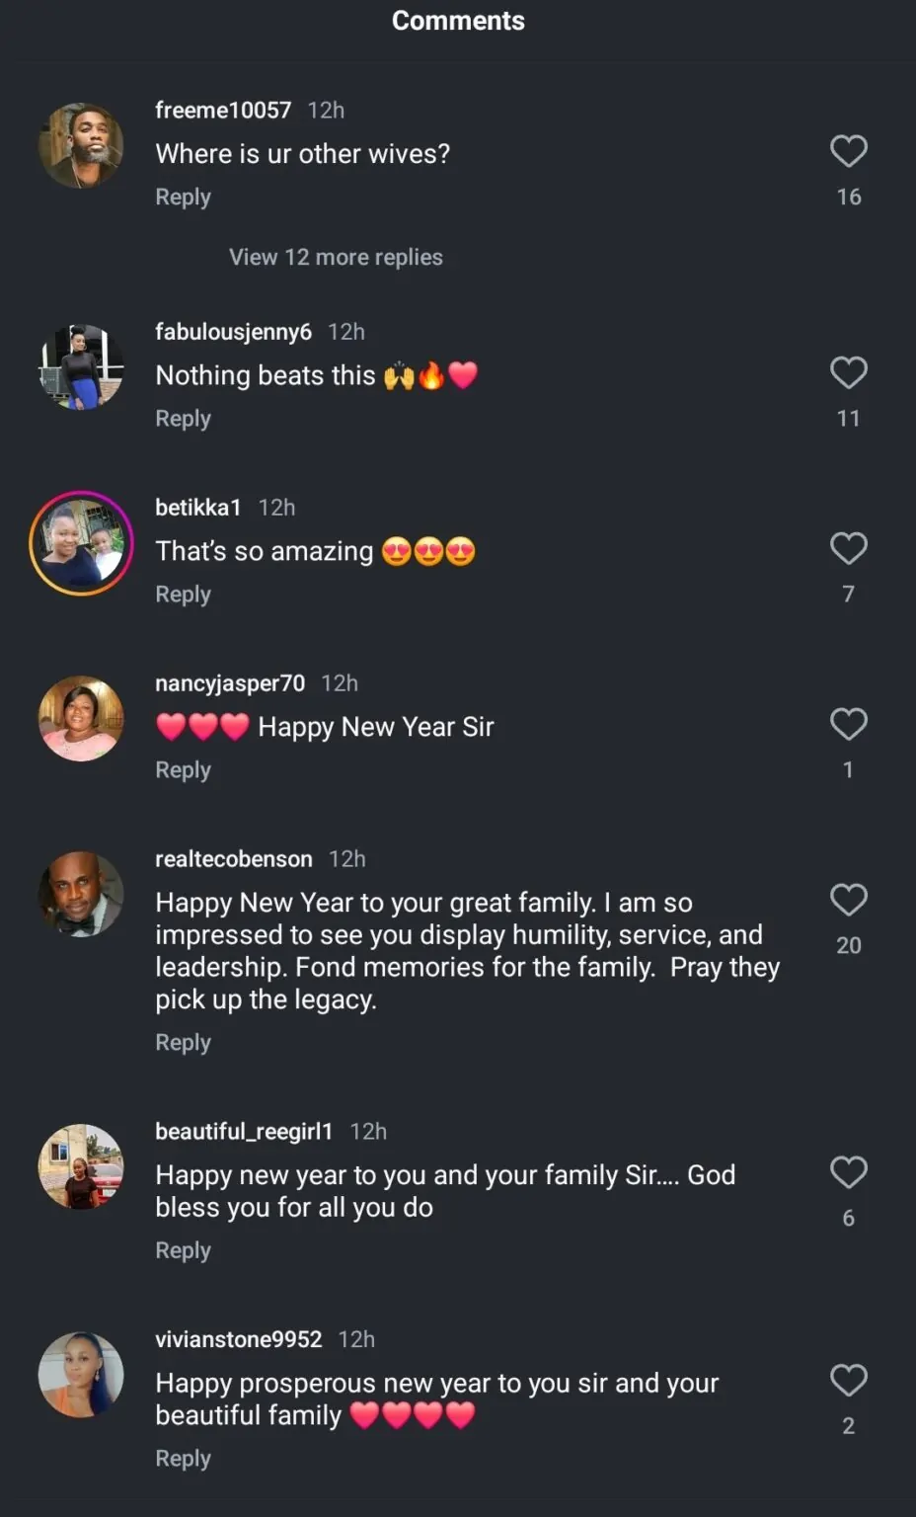Screen dimensions: 916x1517
Task: Reply to vivianstone9952's comment
Action: pos(183,1458)
